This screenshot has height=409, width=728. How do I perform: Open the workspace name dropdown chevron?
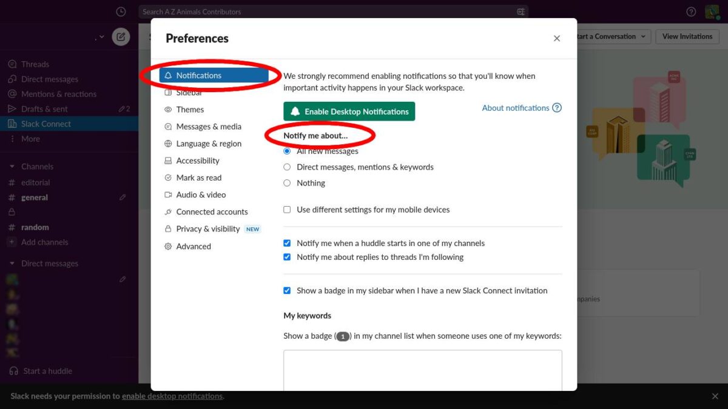point(101,37)
